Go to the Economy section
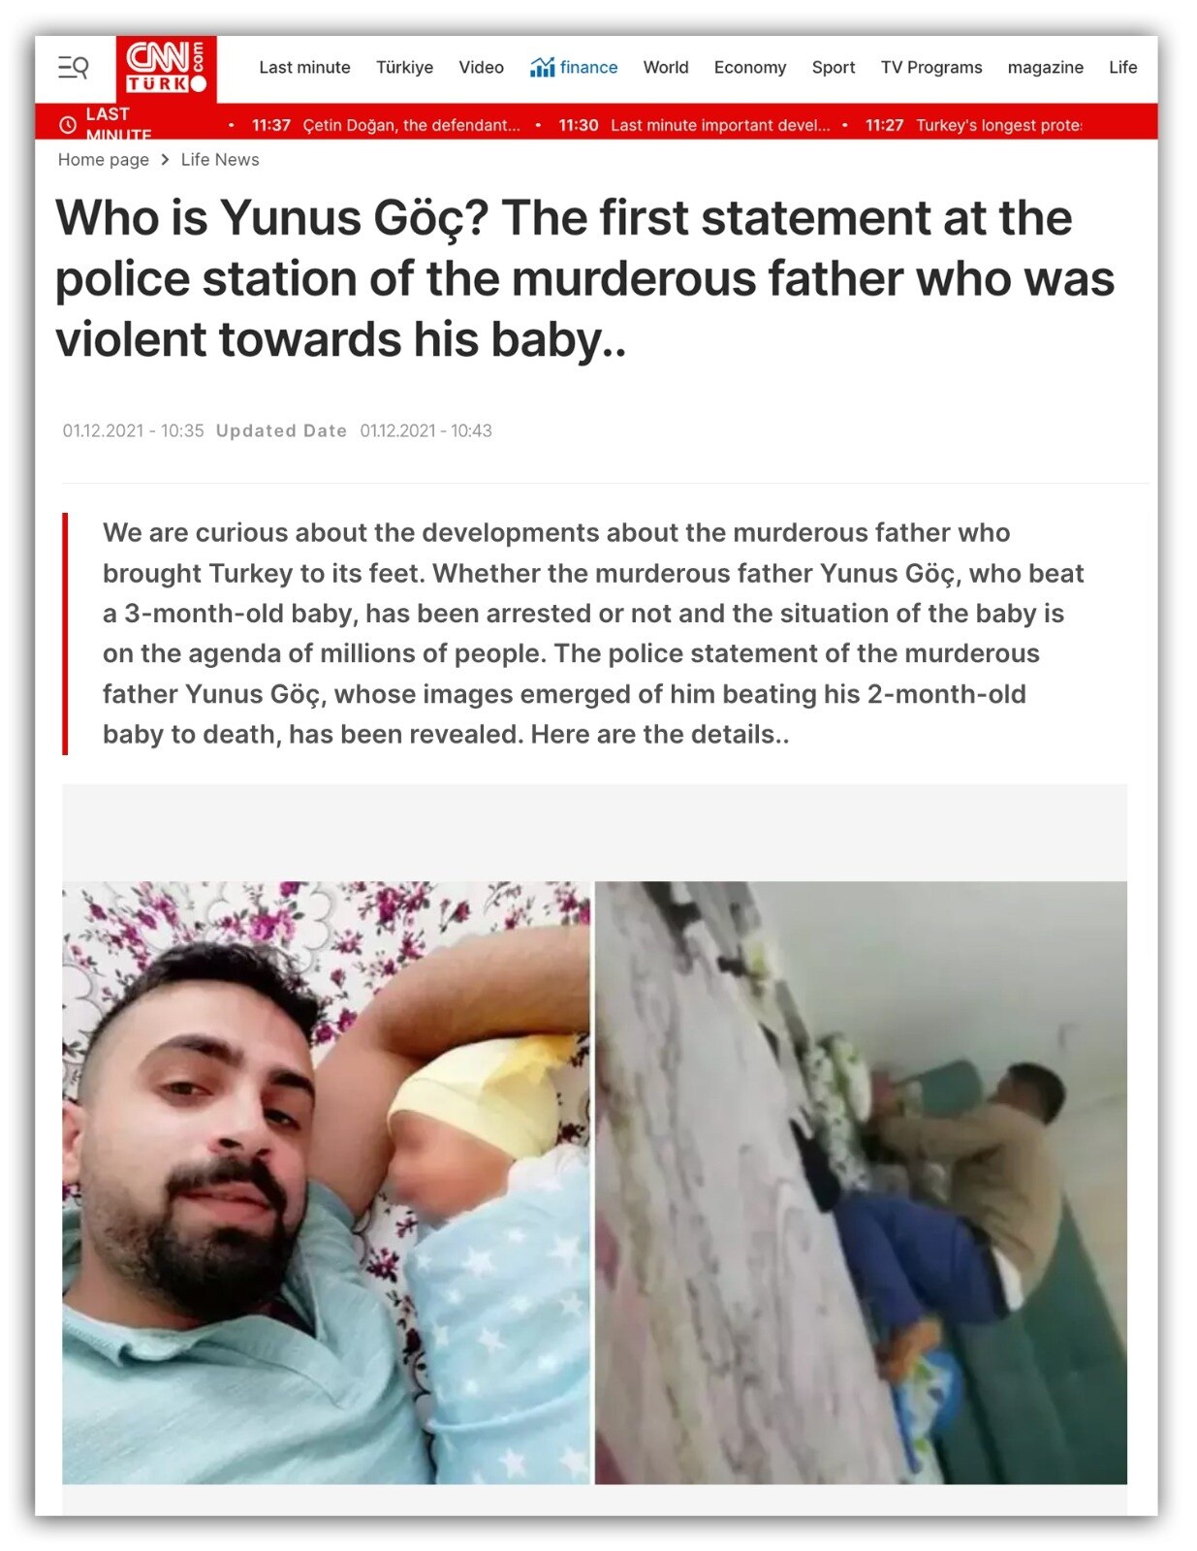1197x1551 pixels. coord(750,67)
